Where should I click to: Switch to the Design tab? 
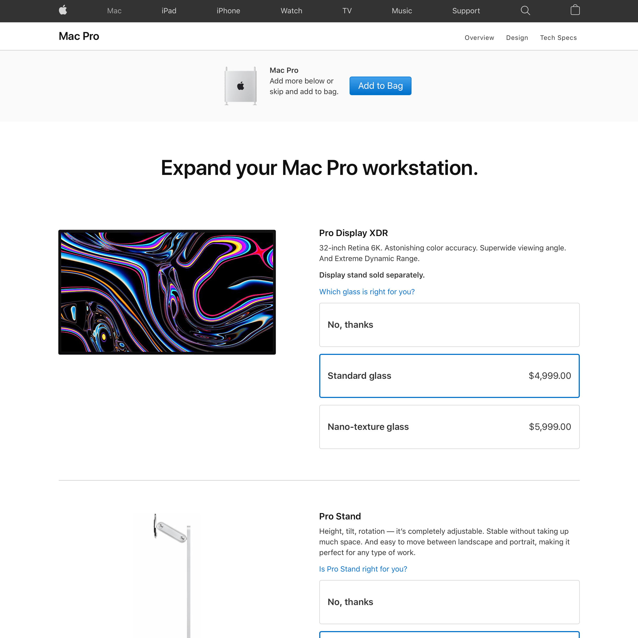(x=517, y=38)
